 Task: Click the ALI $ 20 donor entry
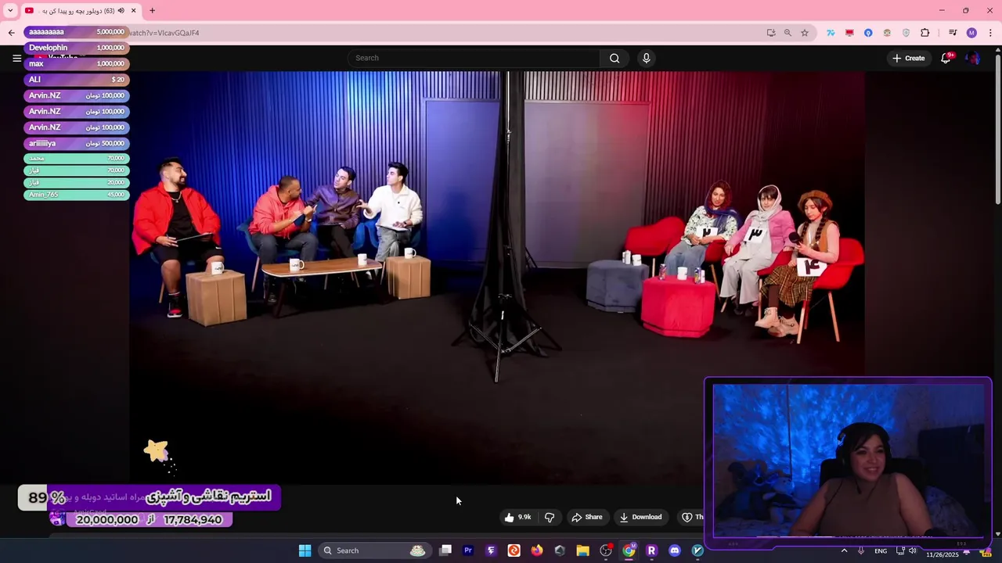click(x=77, y=79)
